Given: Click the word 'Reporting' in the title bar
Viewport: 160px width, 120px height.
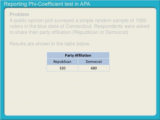Looking at the screenshot, I should pyautogui.click(x=15, y=4).
